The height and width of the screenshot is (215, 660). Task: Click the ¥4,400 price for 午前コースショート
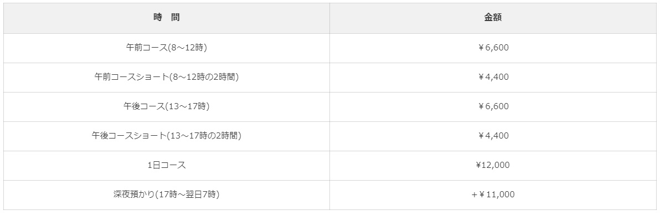coord(493,78)
